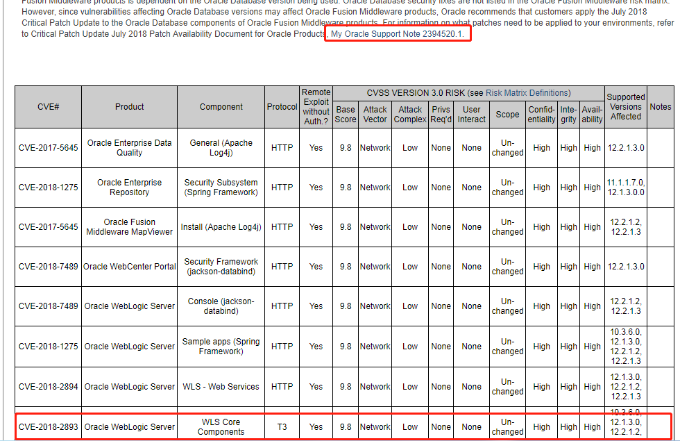Click the User Interact column header
Image resolution: width=680 pixels, height=441 pixels.
pos(471,115)
